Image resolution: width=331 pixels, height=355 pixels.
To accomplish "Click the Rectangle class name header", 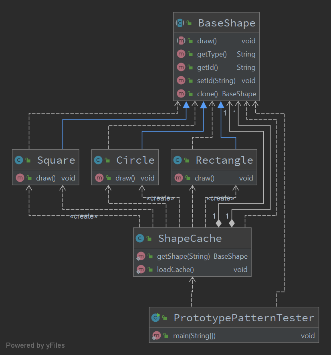I will tap(224, 160).
